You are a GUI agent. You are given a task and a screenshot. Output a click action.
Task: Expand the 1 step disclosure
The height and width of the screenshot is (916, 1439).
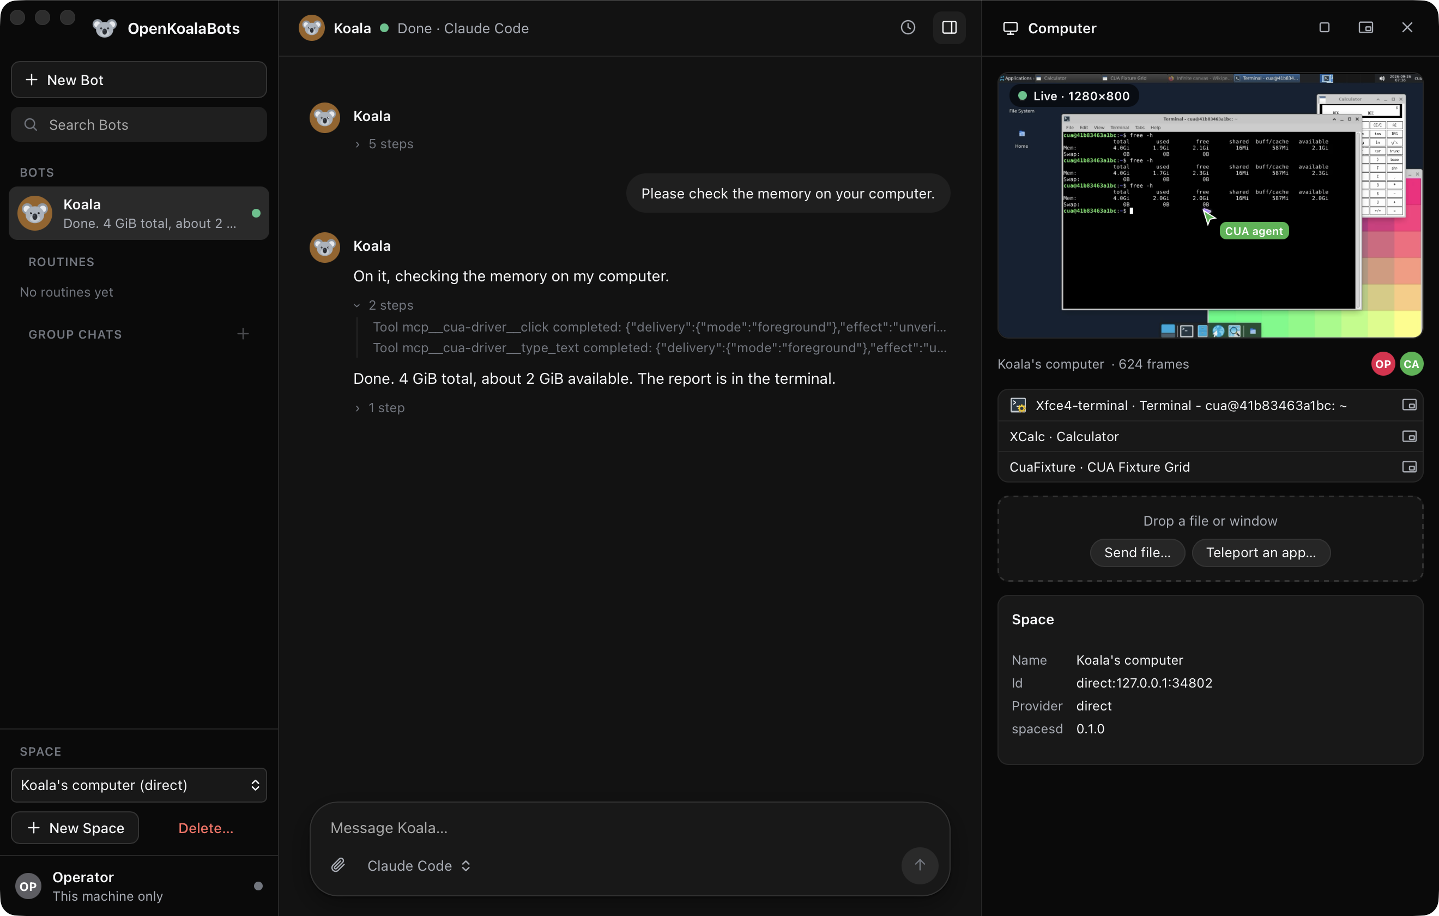coord(380,407)
